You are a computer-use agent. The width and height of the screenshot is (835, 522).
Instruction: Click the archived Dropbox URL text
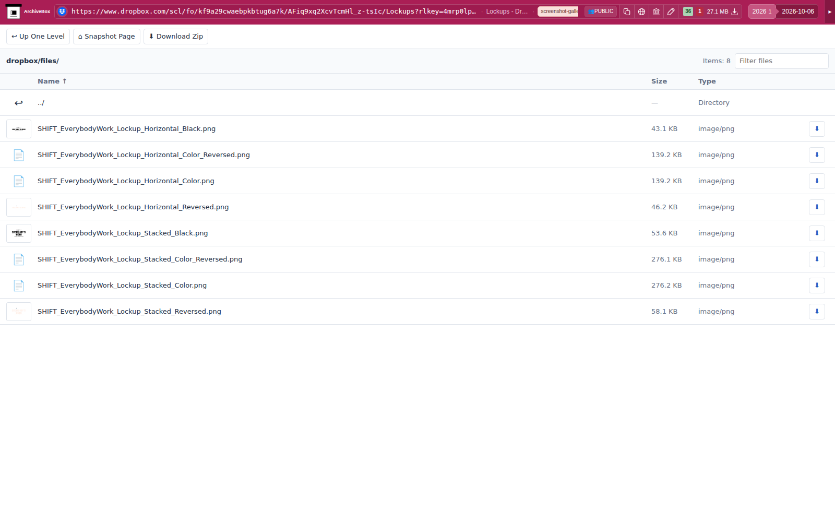coord(273,11)
